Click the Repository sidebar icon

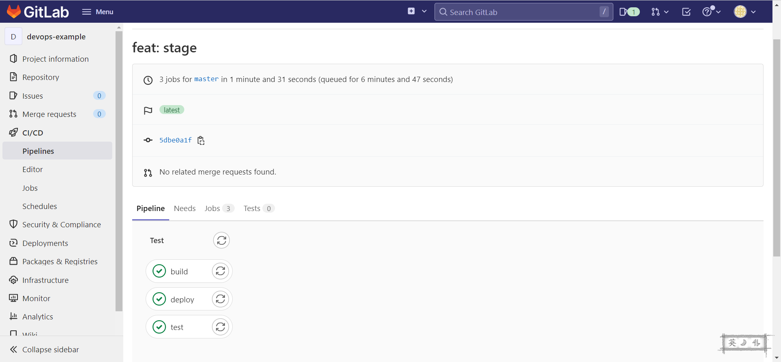tap(13, 77)
